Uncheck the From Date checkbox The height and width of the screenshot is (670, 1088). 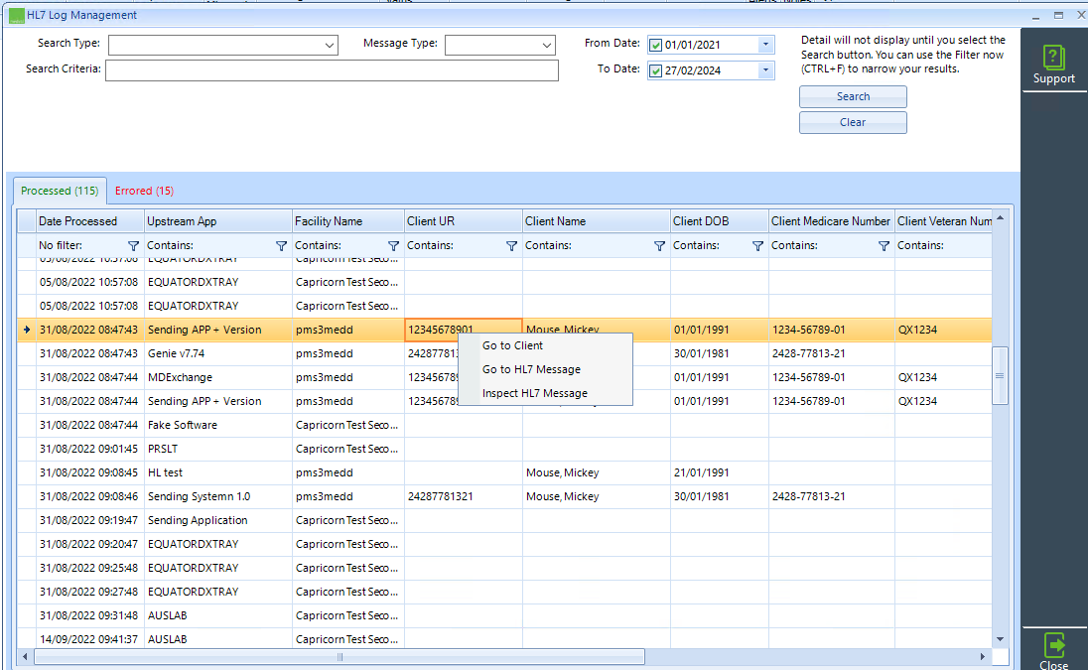pos(657,44)
